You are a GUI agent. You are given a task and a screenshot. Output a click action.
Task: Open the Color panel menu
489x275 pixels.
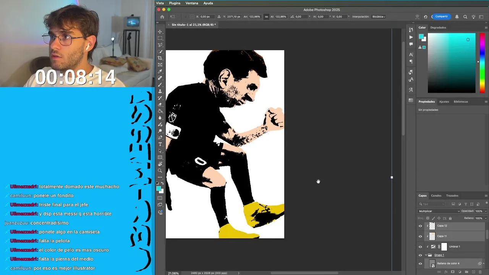[x=486, y=27]
